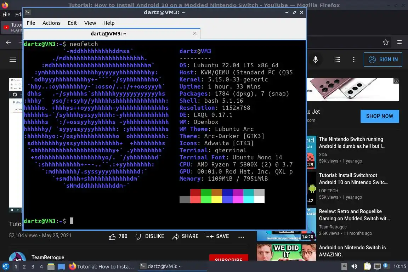Open the phone advertisement image
This screenshot has height=272, width=408.
coord(353,90)
